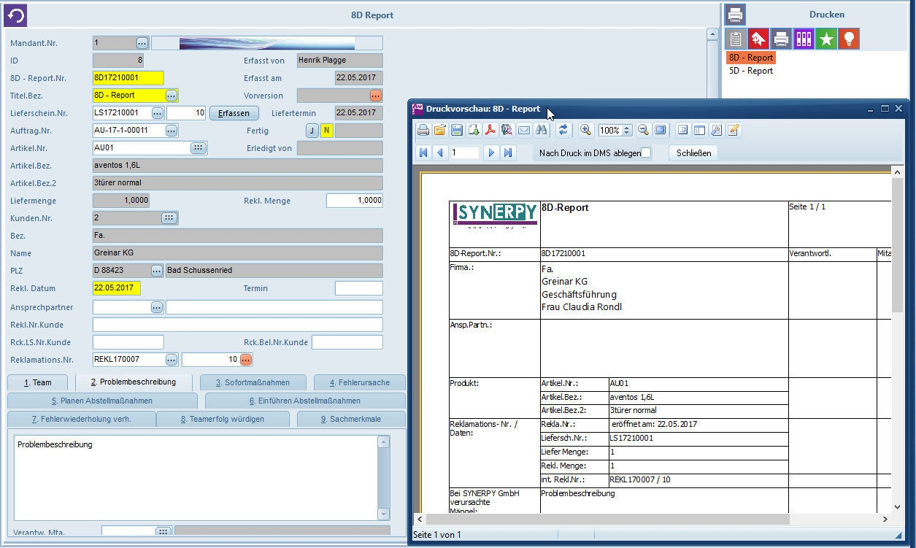Image resolution: width=916 pixels, height=548 pixels.
Task: Open Ansprechpartner selection lookup
Action: click(x=157, y=307)
